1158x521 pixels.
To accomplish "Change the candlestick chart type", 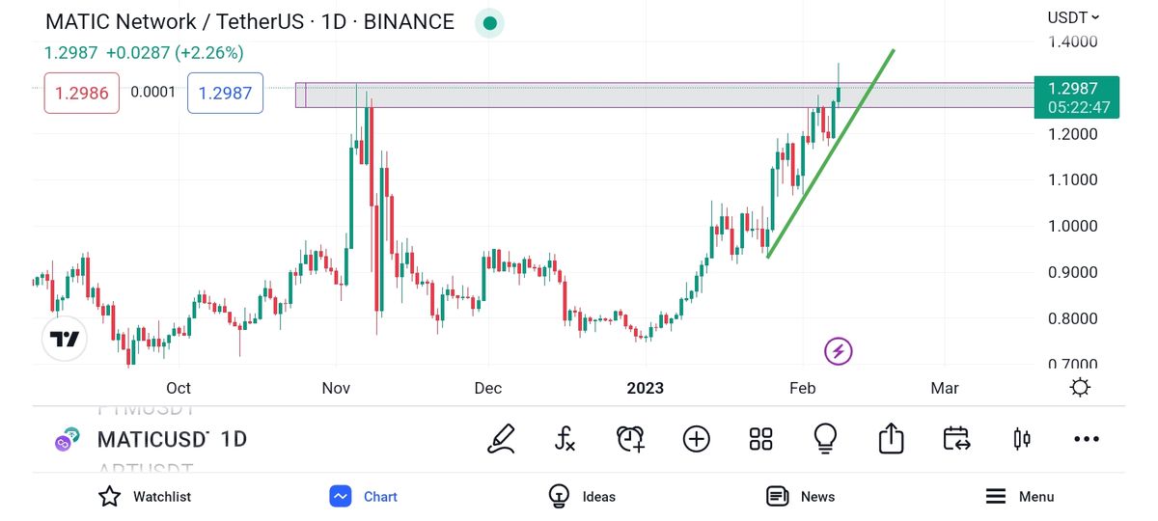I will pyautogui.click(x=1022, y=439).
